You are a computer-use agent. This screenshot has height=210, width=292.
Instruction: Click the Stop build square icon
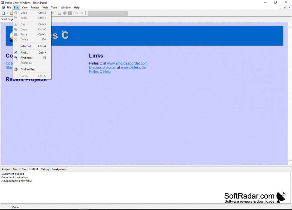70,13
